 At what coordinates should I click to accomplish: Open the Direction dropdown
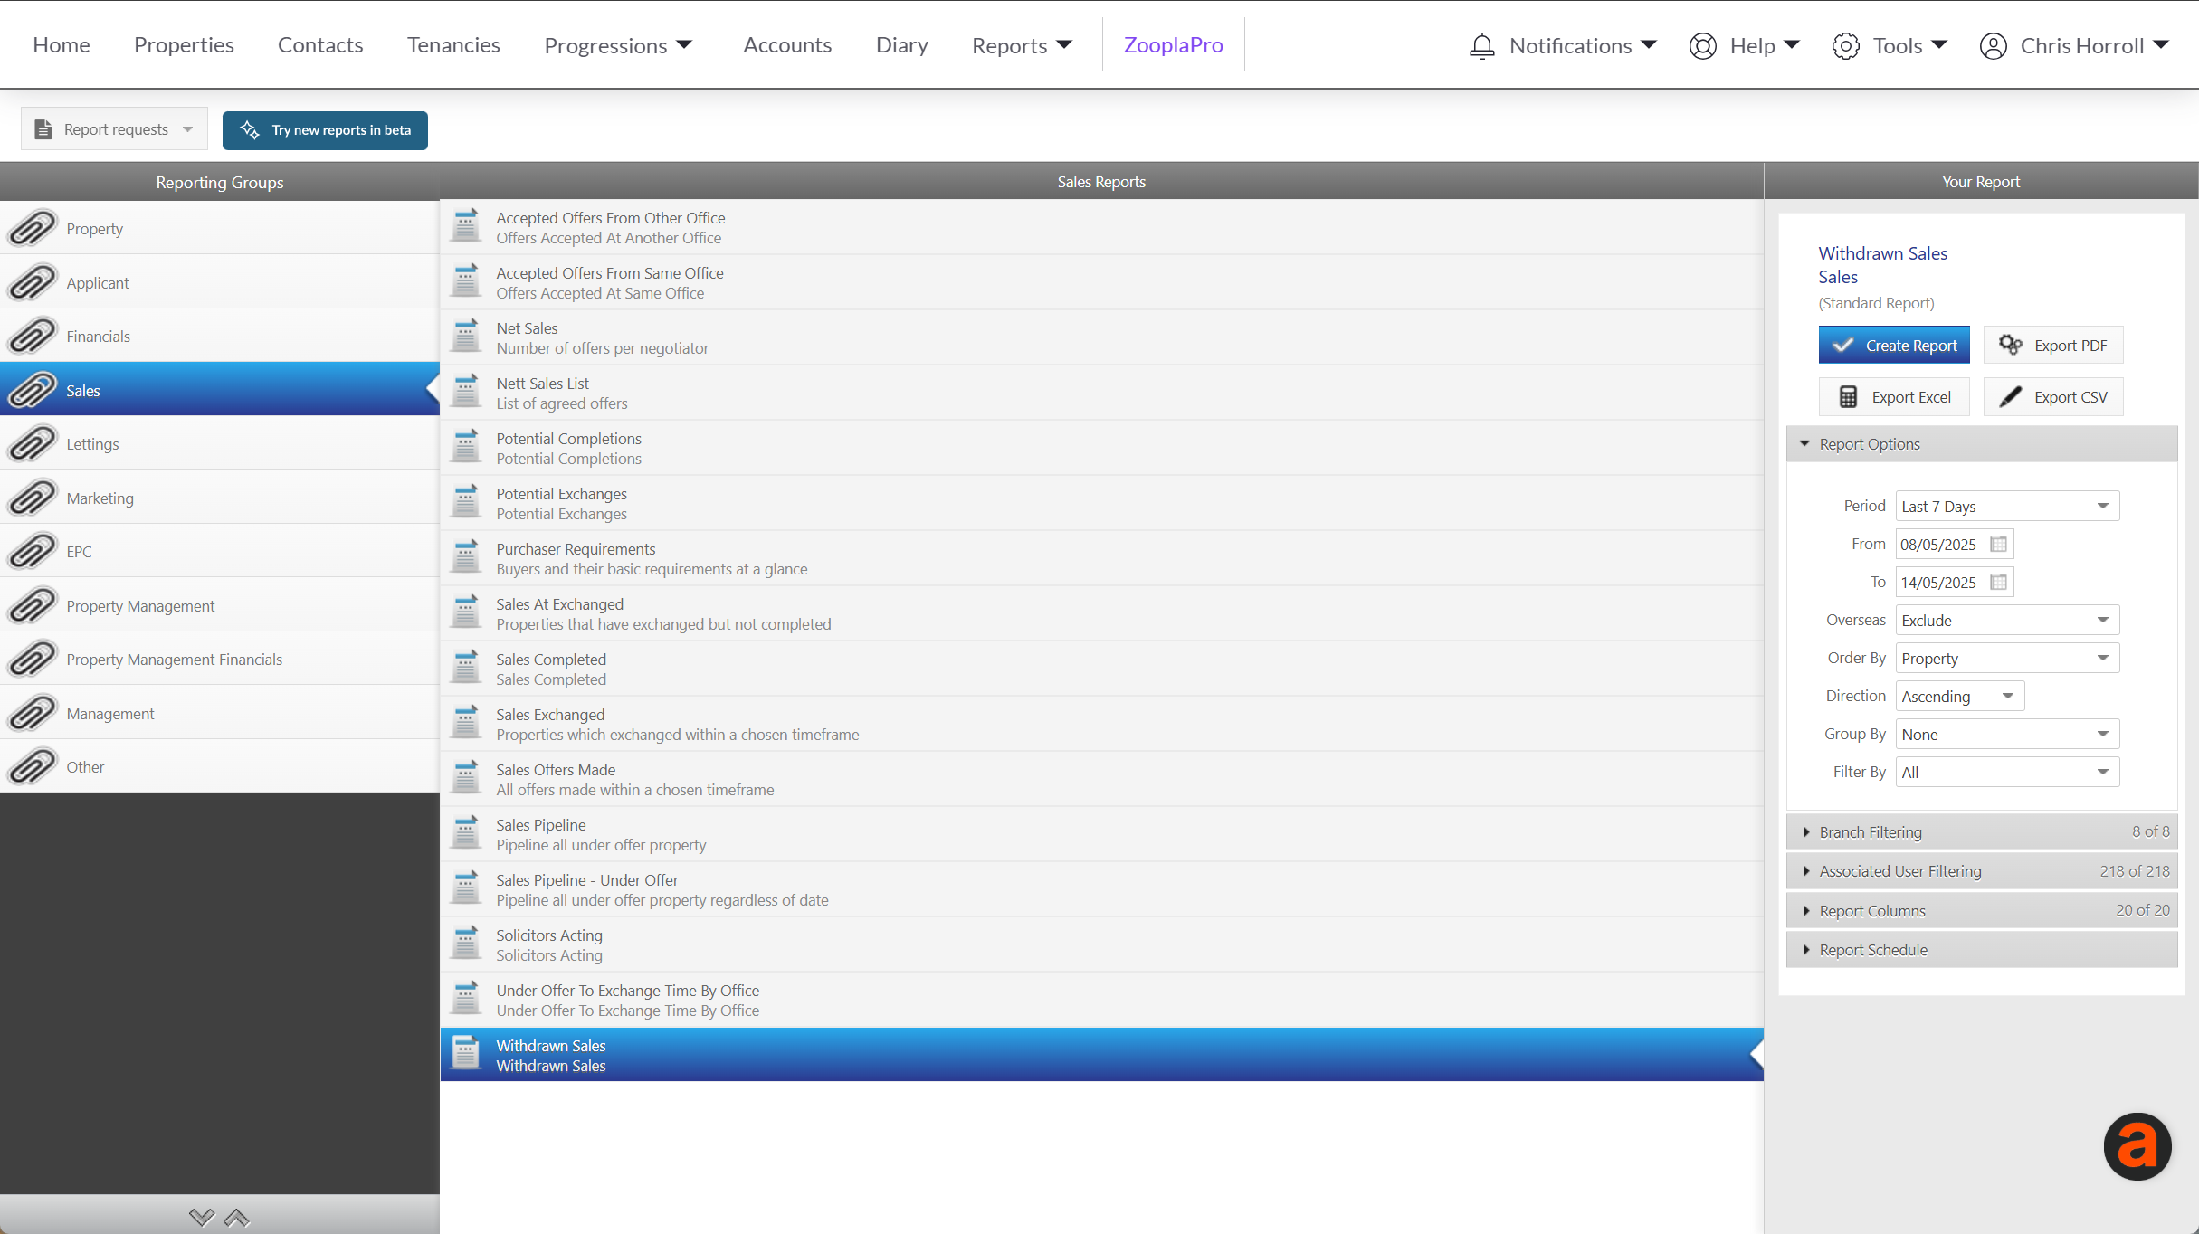[1959, 696]
